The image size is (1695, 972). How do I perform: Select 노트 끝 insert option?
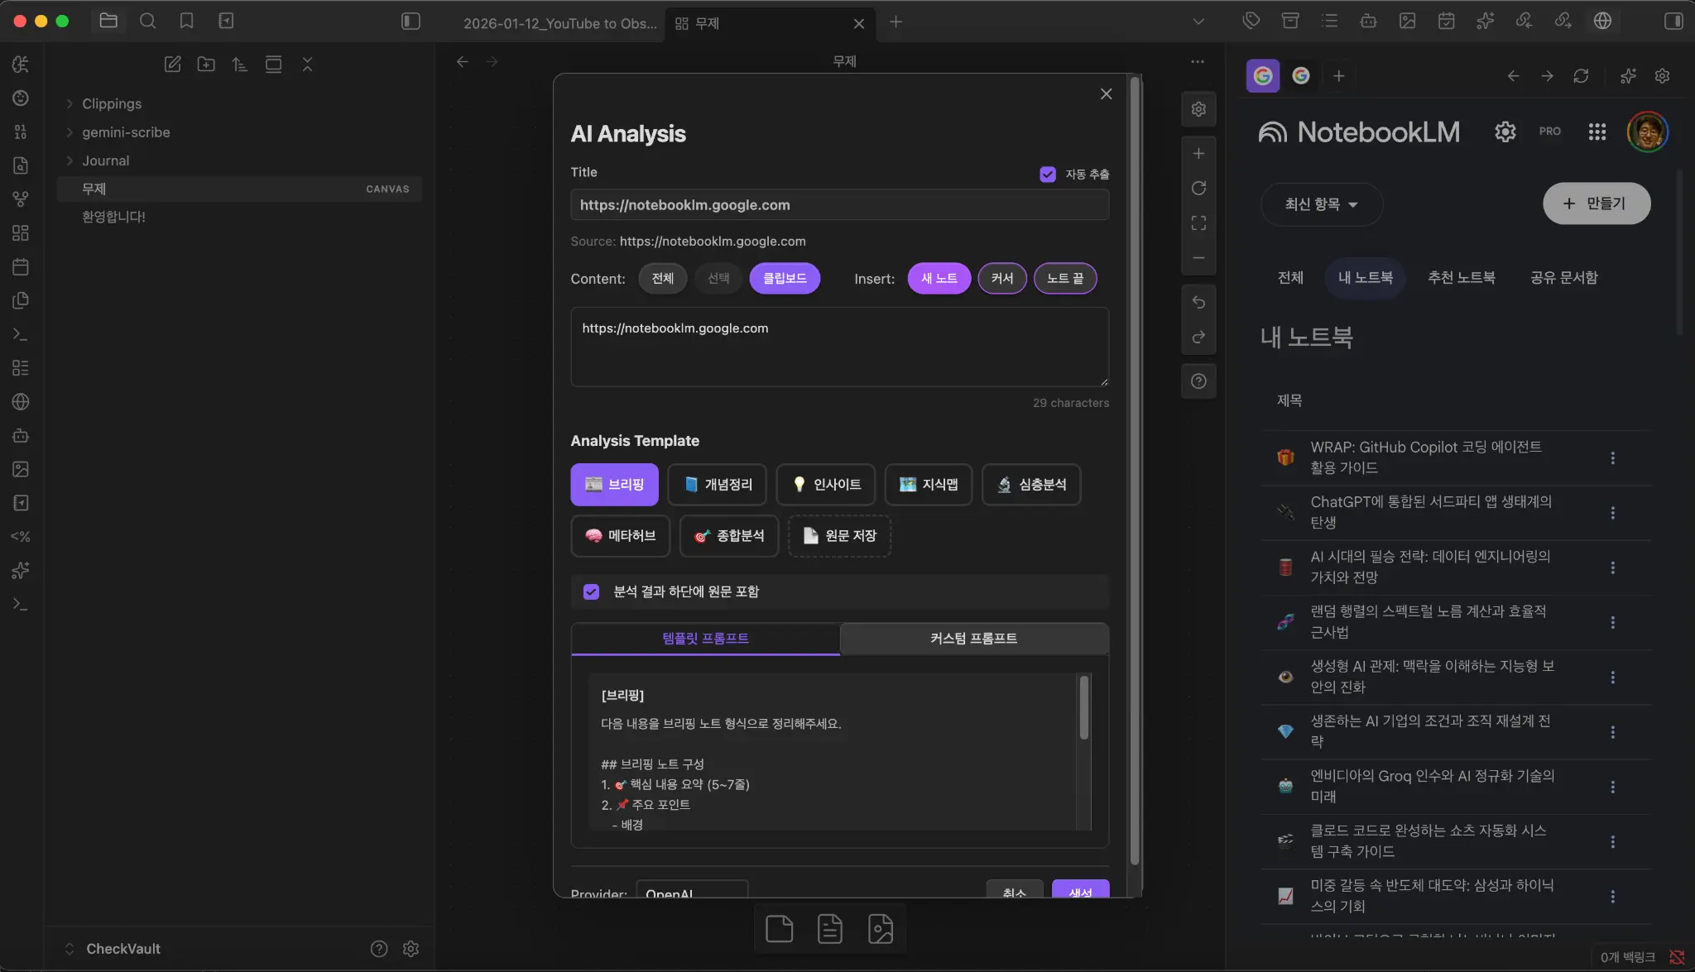tap(1065, 279)
